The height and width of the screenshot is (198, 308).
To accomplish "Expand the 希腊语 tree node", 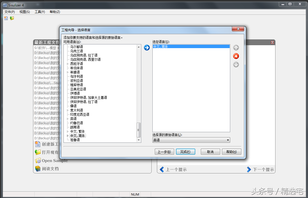I will pyautogui.click(x=67, y=72).
